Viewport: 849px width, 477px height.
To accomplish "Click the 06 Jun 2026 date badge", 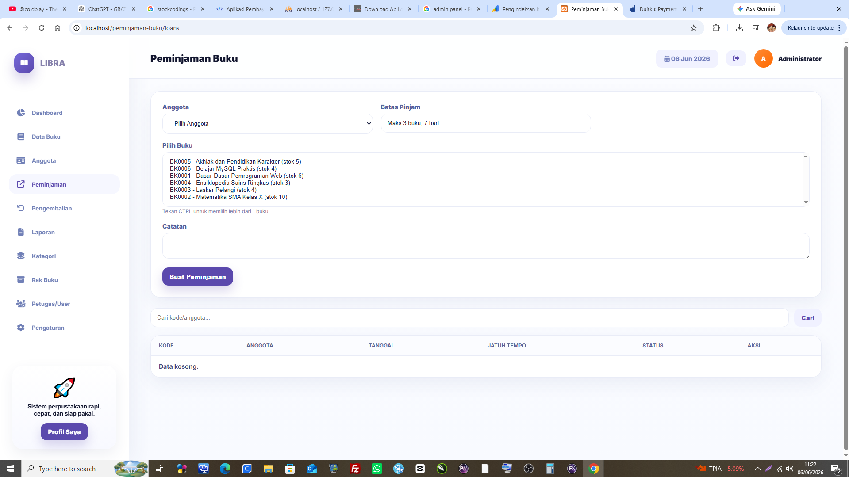I will 687,58.
